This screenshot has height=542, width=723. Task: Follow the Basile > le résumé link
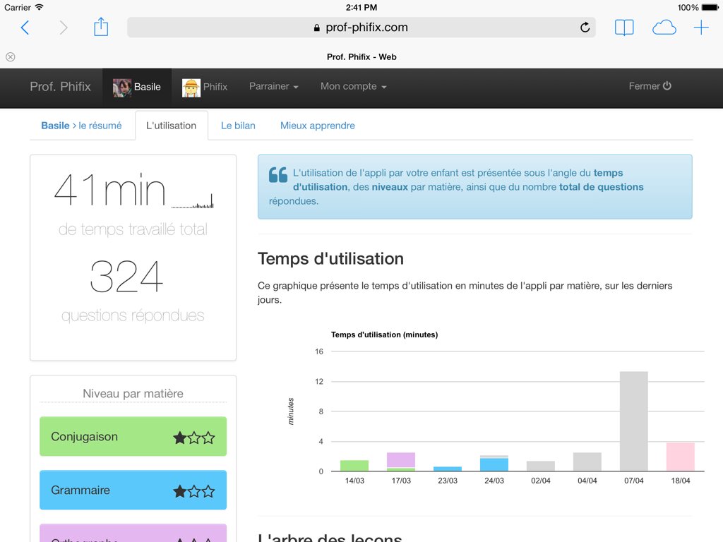82,126
